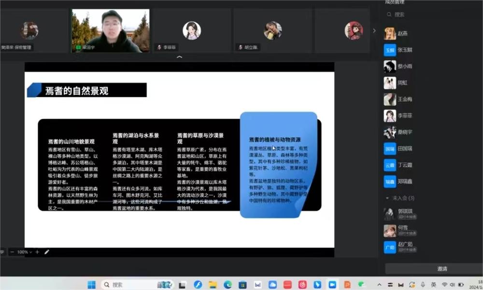Image resolution: width=483 pixels, height=290 pixels.
Task: Toggle the 英 input language indicator
Action: click(x=434, y=285)
